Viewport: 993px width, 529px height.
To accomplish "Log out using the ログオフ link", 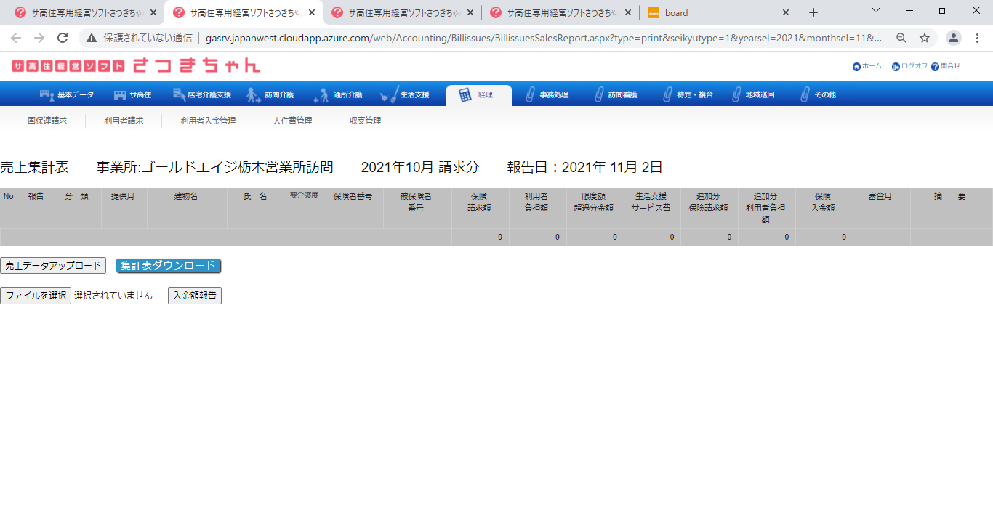I will pos(910,66).
